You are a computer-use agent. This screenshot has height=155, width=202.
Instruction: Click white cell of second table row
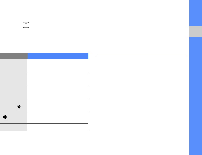click(58, 78)
